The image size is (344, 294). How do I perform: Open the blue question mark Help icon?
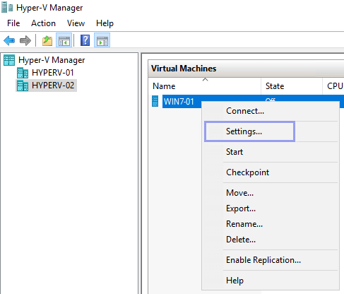(85, 40)
